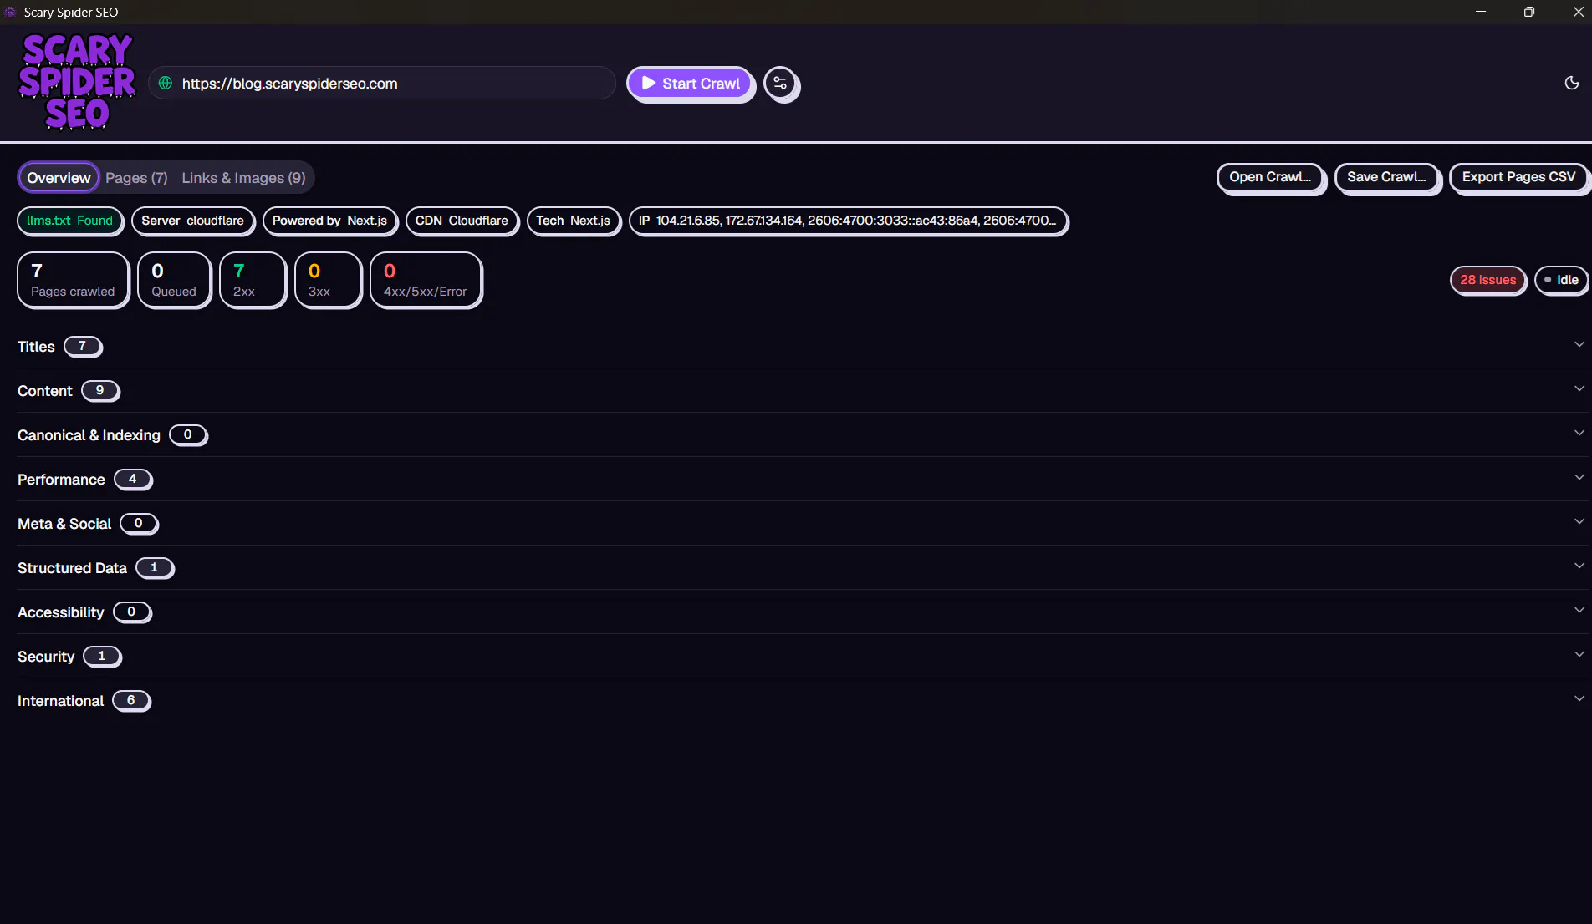Minimize the Scary Spider SEO window
The image size is (1592, 924).
[1481, 12]
